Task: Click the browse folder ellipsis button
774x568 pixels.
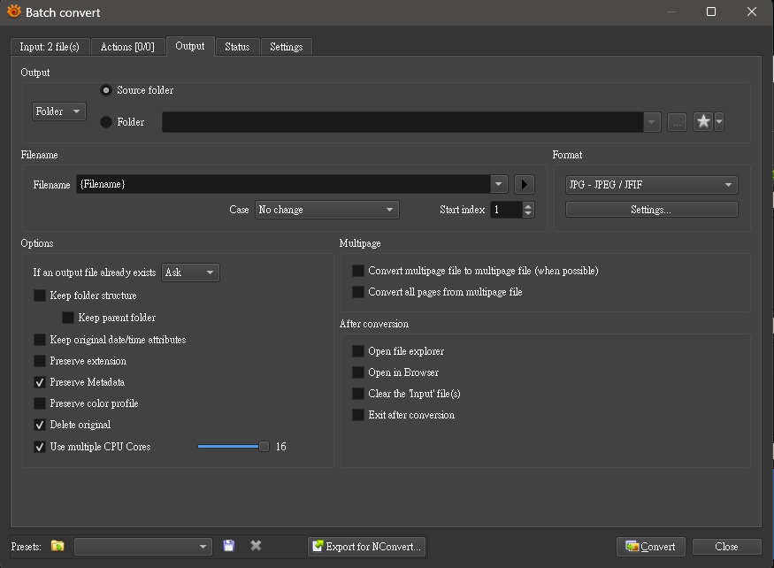Action: pyautogui.click(x=677, y=122)
